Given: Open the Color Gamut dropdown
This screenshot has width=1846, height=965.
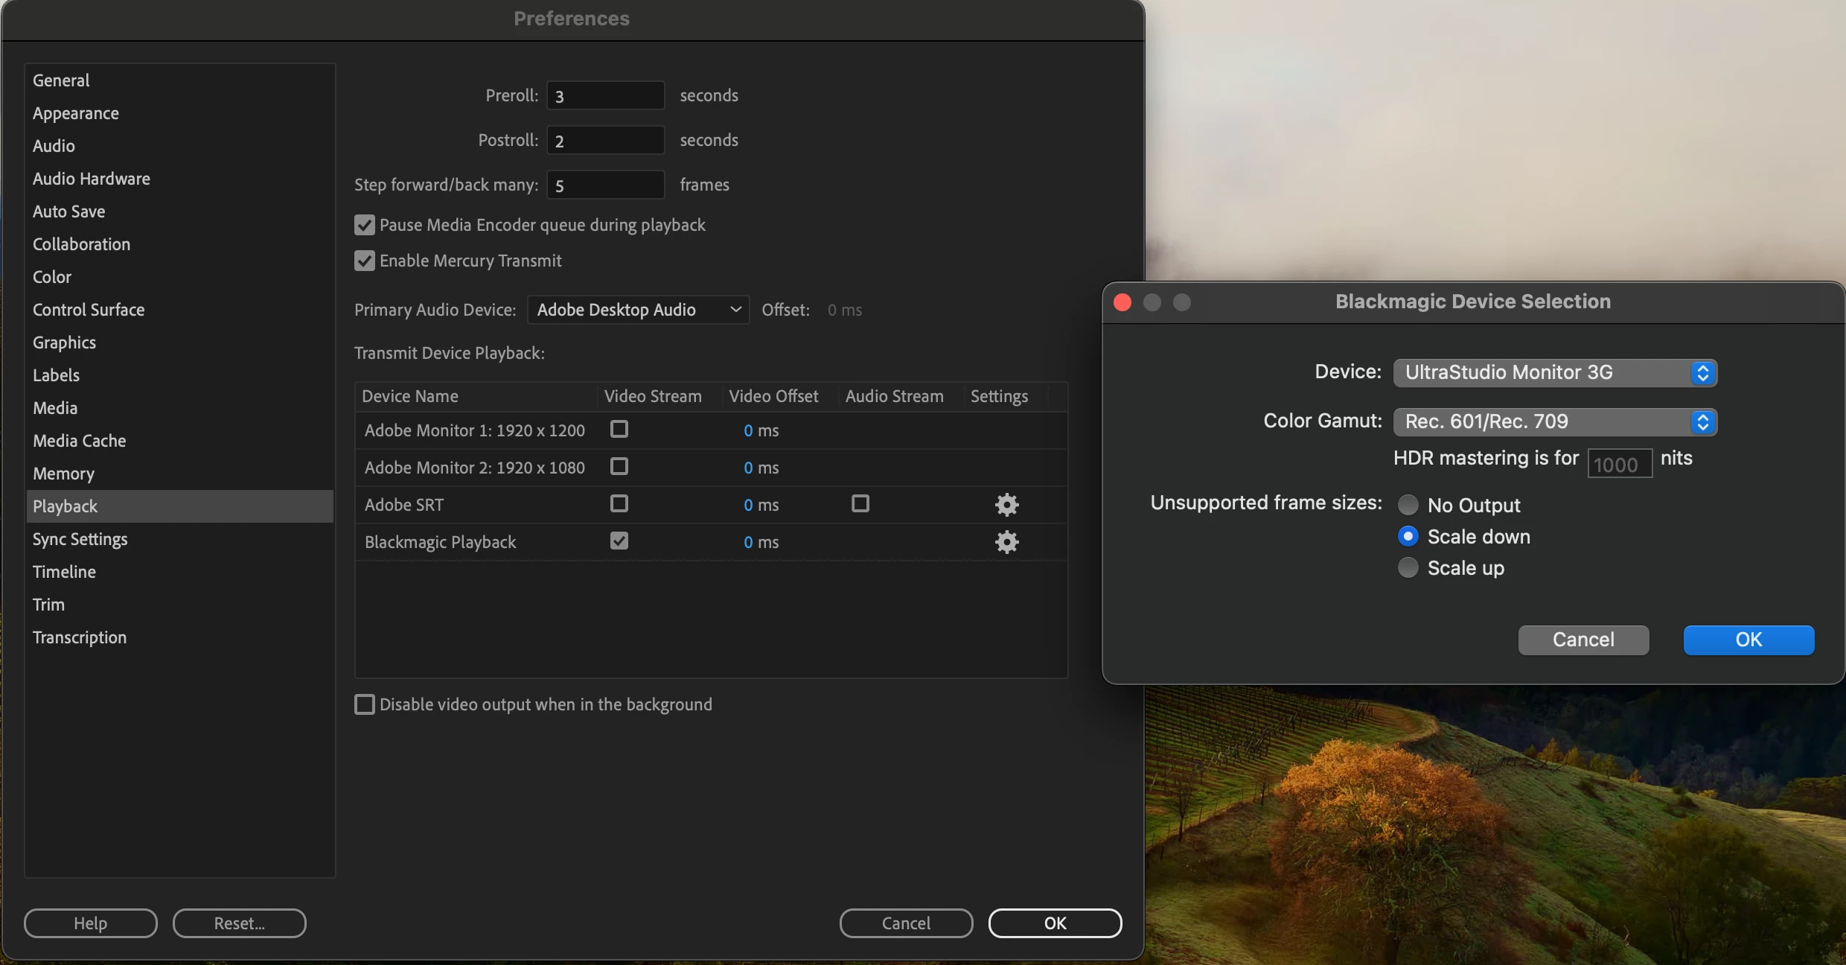Looking at the screenshot, I should 1554,421.
